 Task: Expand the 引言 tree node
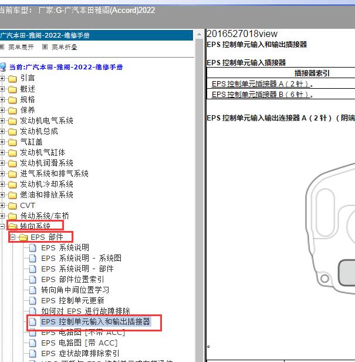tap(2, 79)
